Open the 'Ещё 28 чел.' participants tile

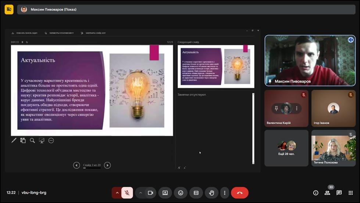(286, 148)
